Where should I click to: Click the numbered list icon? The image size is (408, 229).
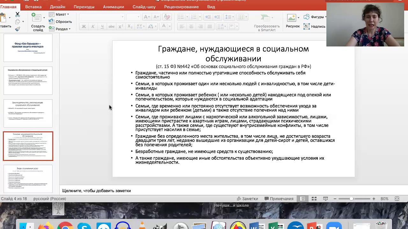pos(193,17)
